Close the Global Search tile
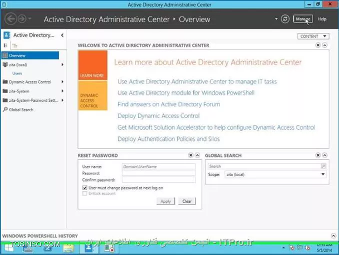The image size is (339, 255). click(318, 155)
